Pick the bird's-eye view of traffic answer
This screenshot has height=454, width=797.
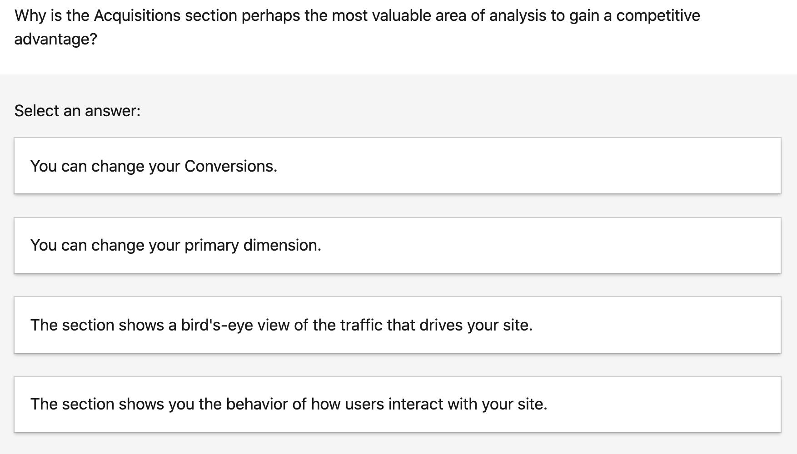click(x=281, y=325)
